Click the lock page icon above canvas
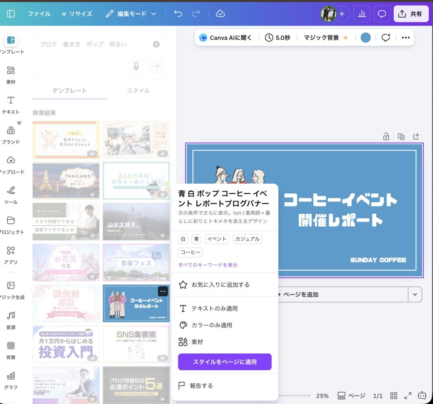This screenshot has height=404, width=433. click(386, 136)
